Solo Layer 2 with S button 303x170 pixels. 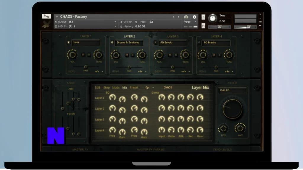point(132,55)
